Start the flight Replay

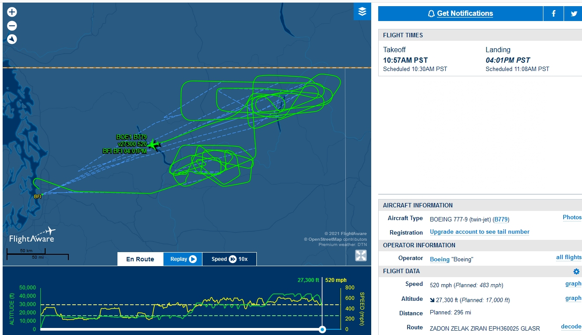pyautogui.click(x=183, y=259)
